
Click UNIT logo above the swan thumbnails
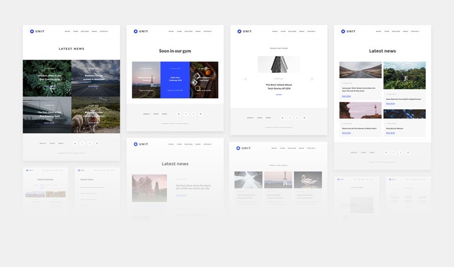tap(242, 148)
